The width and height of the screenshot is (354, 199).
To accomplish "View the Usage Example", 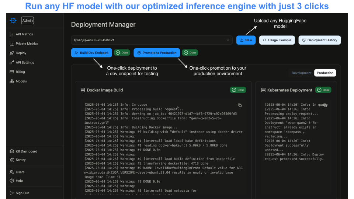I will [x=277, y=40].
